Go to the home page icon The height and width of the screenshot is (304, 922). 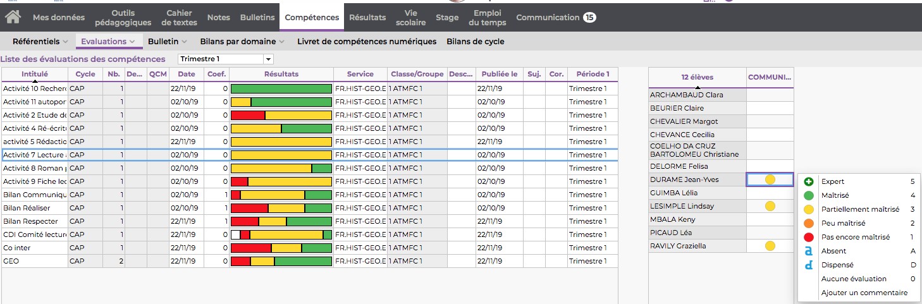click(13, 18)
